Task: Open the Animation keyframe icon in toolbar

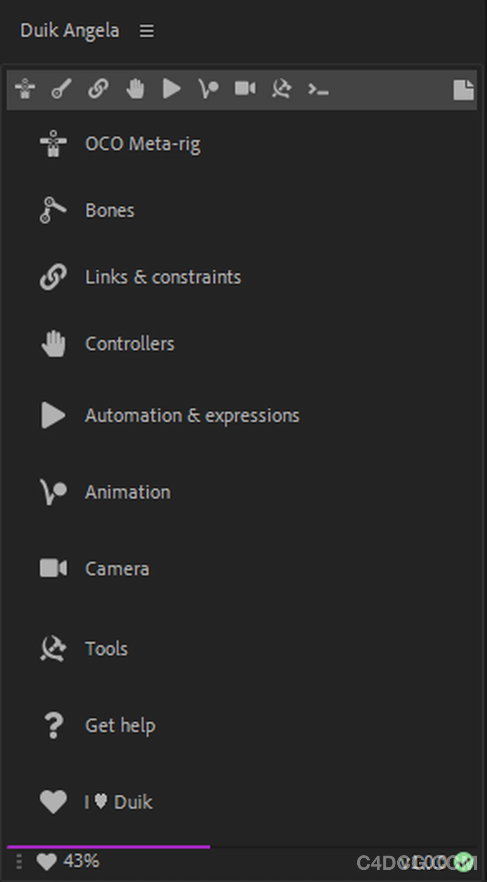Action: point(208,89)
